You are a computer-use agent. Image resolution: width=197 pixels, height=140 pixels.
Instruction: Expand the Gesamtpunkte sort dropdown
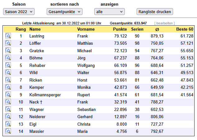(x=65, y=12)
